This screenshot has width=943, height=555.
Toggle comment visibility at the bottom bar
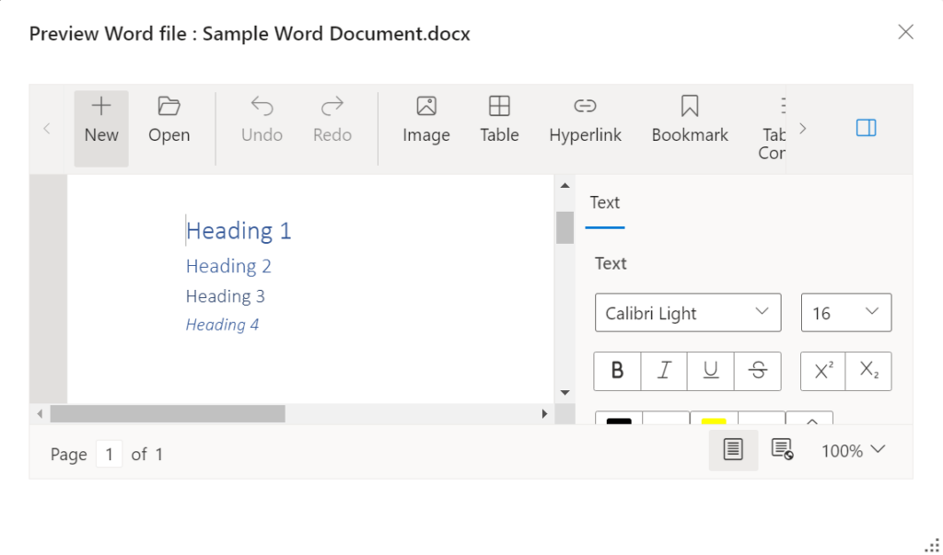[780, 450]
